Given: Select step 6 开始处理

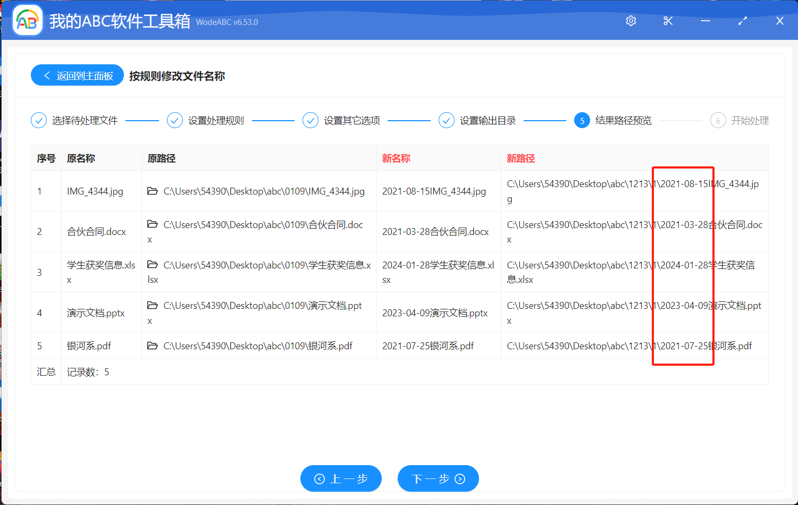Looking at the screenshot, I should (x=740, y=121).
